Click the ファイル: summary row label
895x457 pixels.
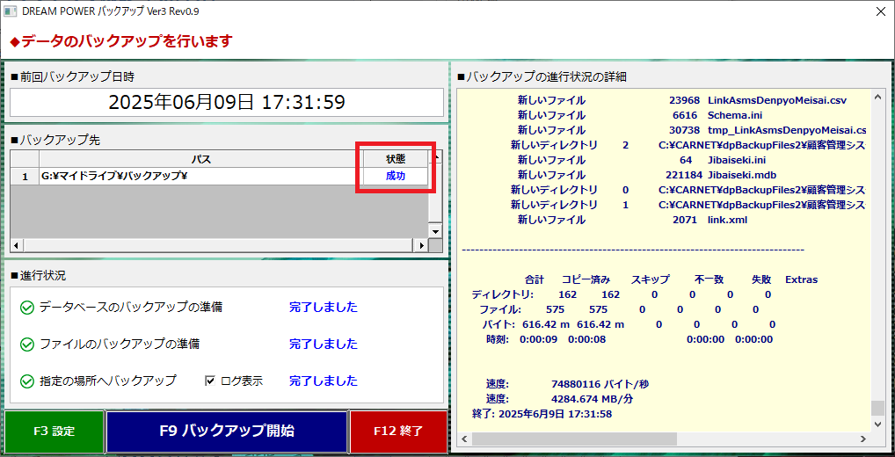coord(500,309)
